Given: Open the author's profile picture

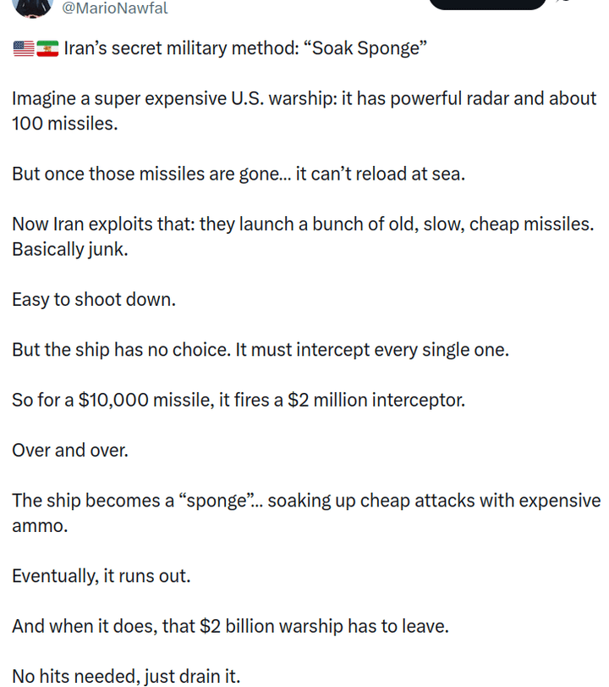Looking at the screenshot, I should [34, 5].
